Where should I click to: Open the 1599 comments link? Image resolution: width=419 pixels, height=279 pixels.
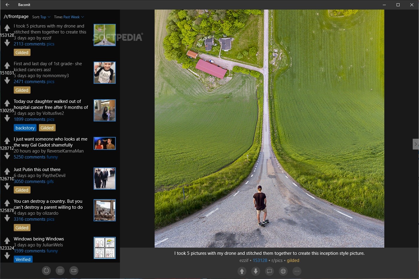coord(30,251)
